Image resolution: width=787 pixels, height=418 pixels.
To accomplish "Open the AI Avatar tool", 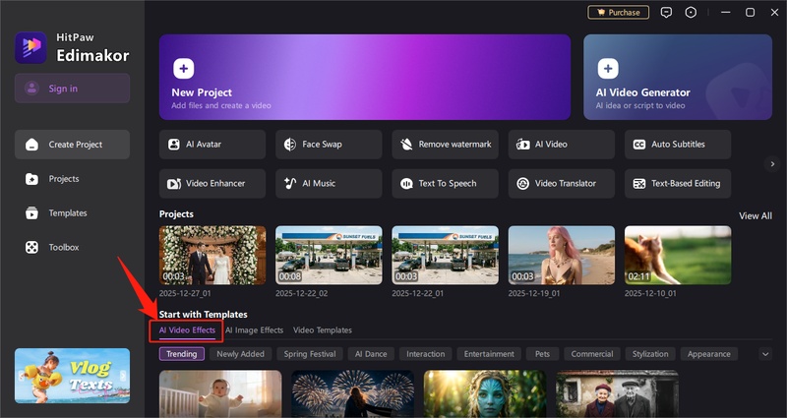I will (x=212, y=145).
